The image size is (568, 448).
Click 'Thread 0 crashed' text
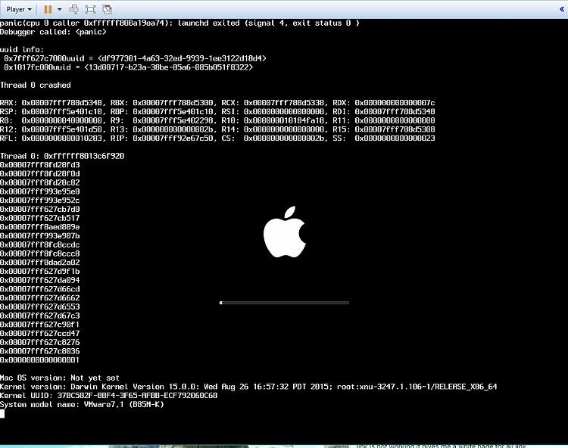pos(36,85)
